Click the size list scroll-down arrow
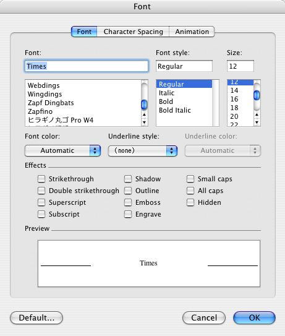This screenshot has width=285, height=336. 257,123
